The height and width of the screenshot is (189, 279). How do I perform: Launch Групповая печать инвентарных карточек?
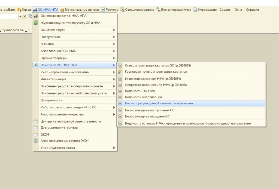[156, 72]
